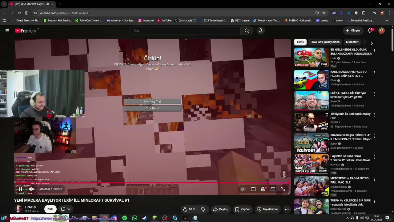394x222 pixels.
Task: Click the Katıl join button
Action: [x=50, y=209]
